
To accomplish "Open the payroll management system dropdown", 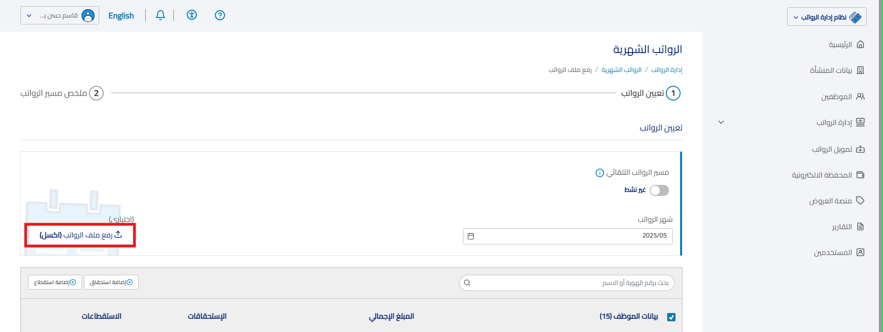I will pos(827,17).
